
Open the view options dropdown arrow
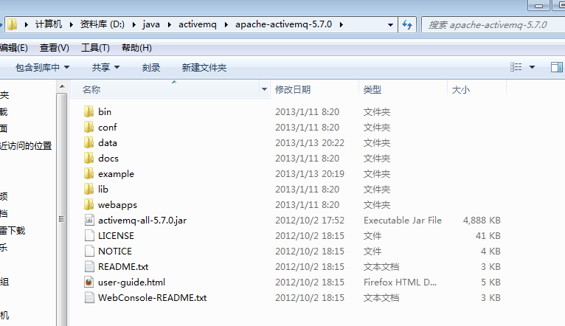click(x=532, y=67)
